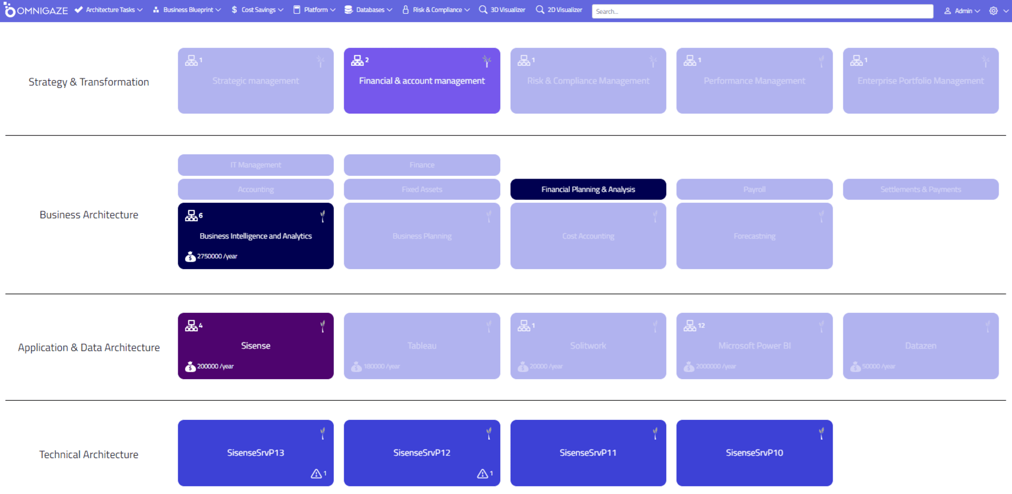1012x494 pixels.
Task: Select the Financial & account management card
Action: tap(422, 81)
